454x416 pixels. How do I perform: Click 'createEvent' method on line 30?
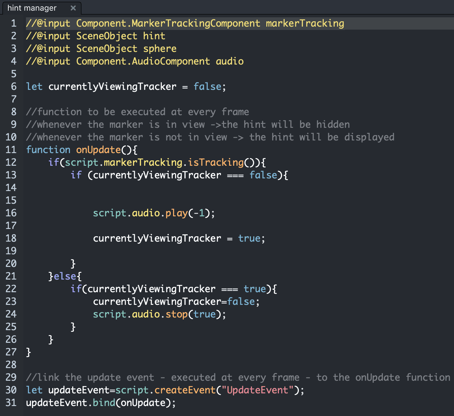pyautogui.click(x=185, y=390)
